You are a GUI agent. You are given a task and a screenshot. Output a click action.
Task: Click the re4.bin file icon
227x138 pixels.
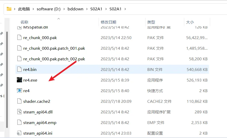(19, 69)
